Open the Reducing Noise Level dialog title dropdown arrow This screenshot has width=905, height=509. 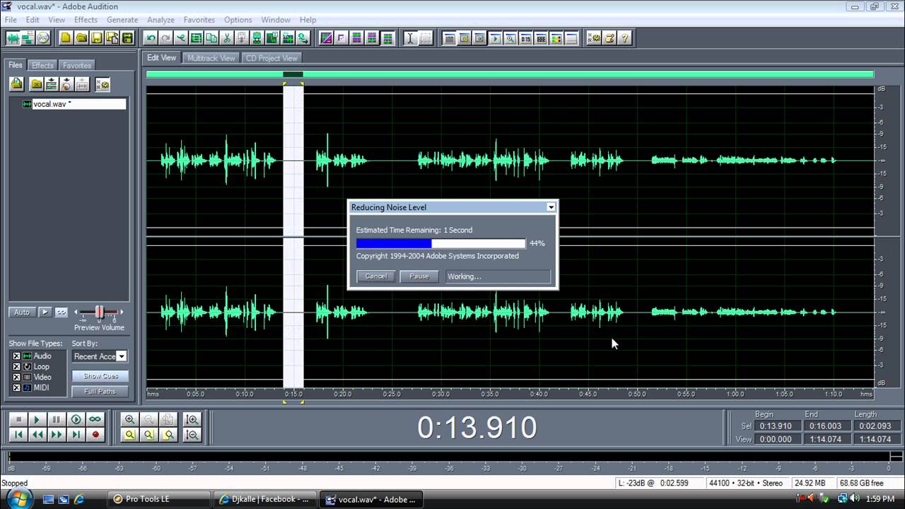(551, 207)
